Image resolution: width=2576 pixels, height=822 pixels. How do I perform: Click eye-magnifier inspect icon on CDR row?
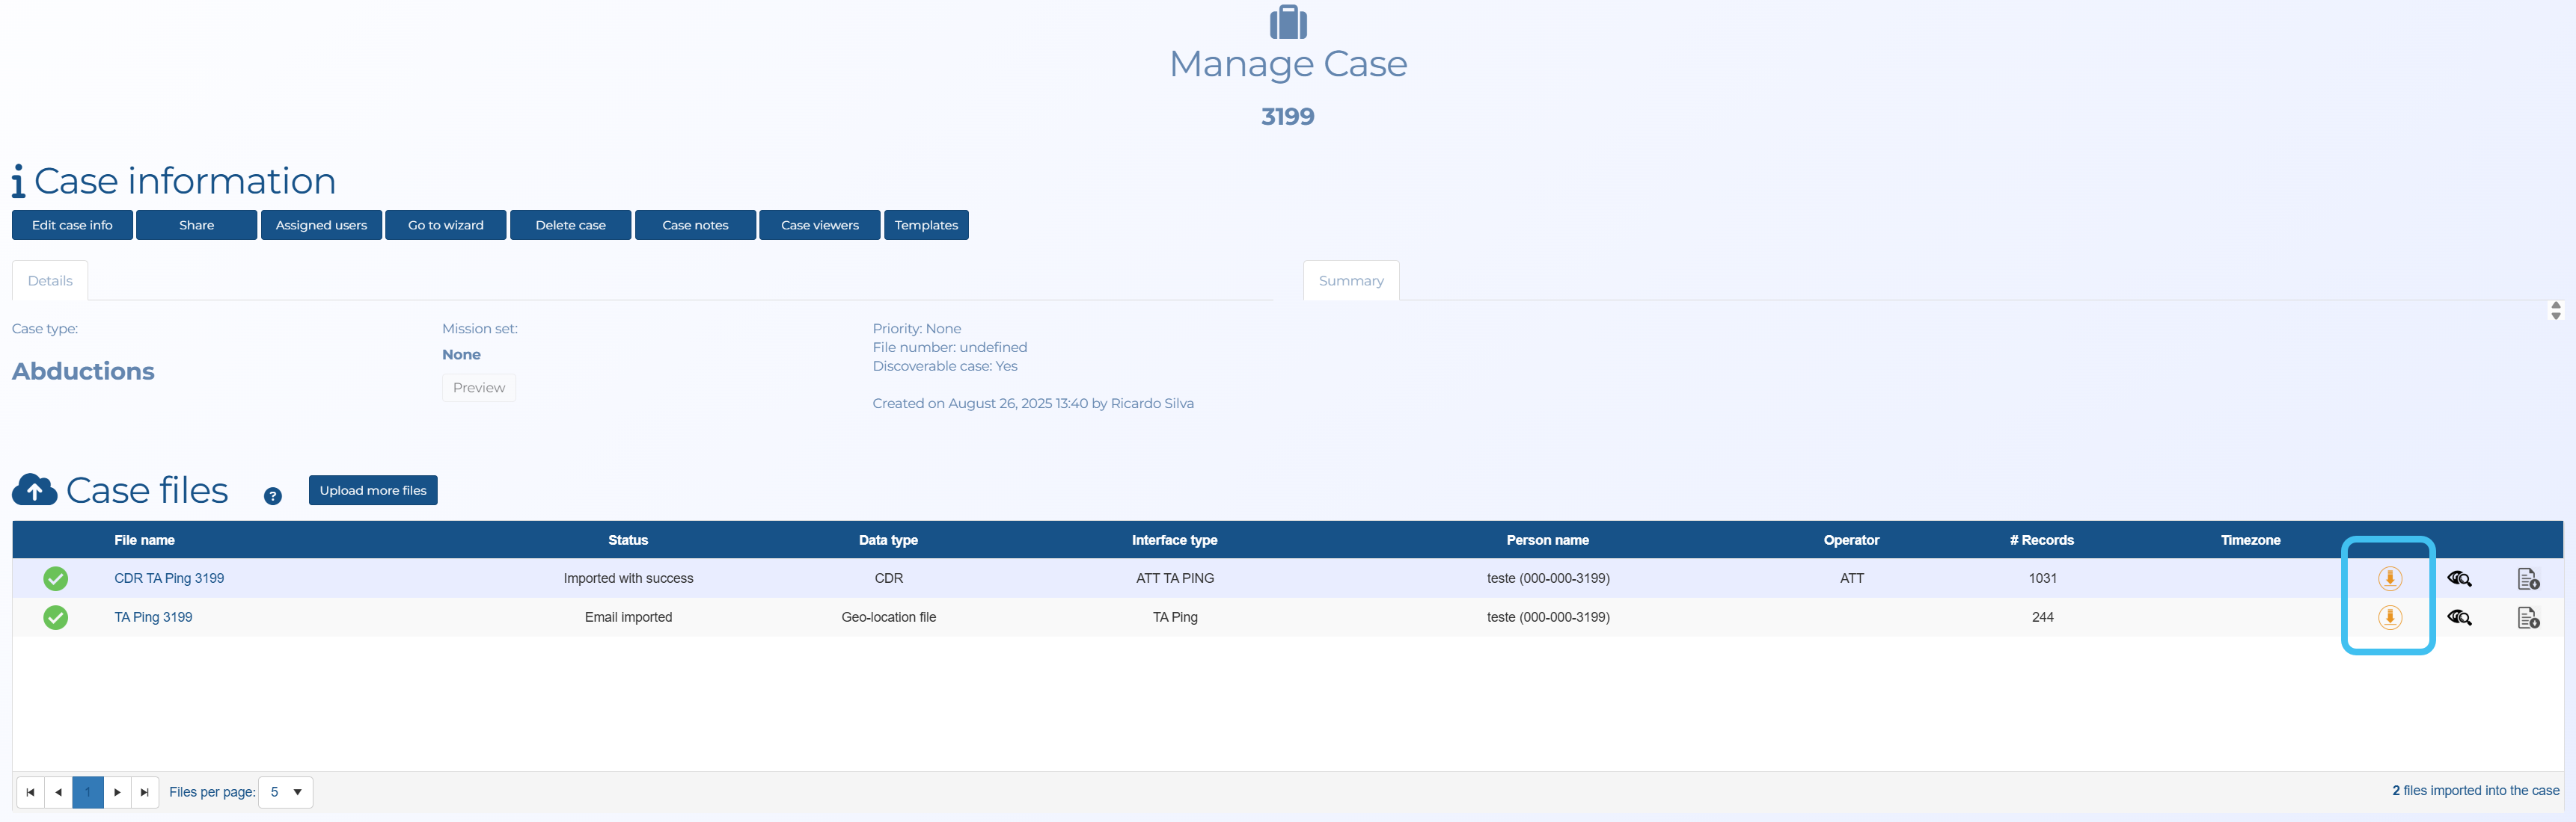coord(2458,578)
